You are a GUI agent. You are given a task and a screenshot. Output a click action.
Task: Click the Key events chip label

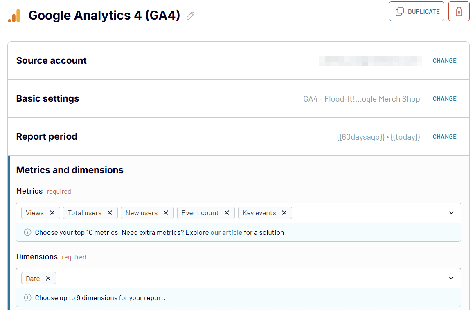[x=259, y=213]
